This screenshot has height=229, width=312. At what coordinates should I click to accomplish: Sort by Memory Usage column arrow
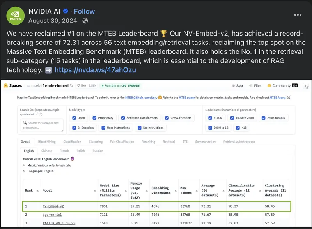(147, 191)
